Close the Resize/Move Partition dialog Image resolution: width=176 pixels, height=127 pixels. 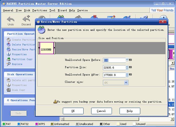click(x=163, y=21)
